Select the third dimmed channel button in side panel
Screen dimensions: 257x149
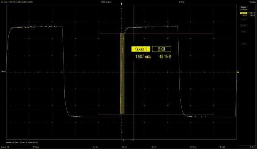point(243,31)
